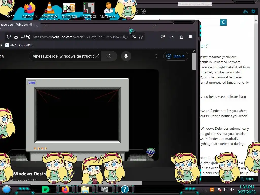
Task: Open the VM0Technic desktop shortcut
Action: pyautogui.click(x=108, y=10)
